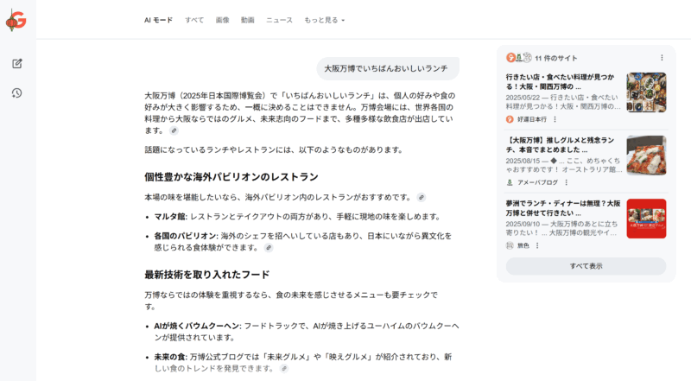This screenshot has width=691, height=381.
Task: Select the 動画 tab
Action: [x=248, y=19]
